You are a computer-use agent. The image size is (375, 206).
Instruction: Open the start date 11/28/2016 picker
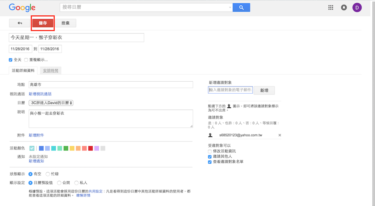point(20,49)
